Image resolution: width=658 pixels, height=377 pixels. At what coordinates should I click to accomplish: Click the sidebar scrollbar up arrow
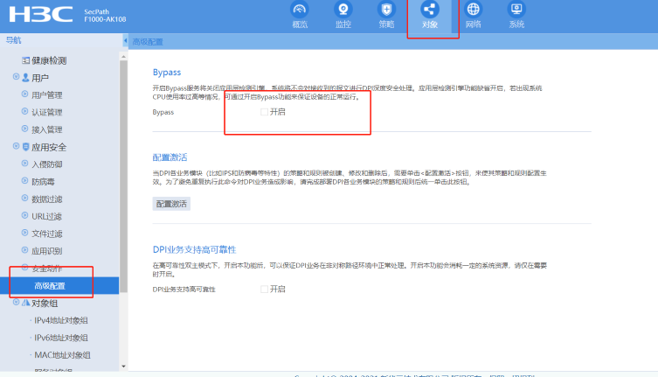123,56
